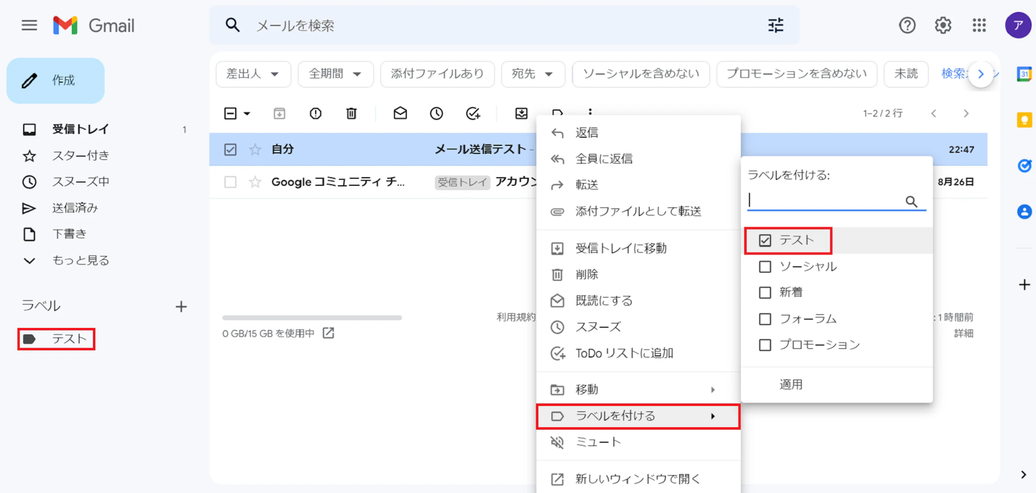Screen dimensions: 1036x493
Task: Open the 差出人 filter dropdown
Action: click(x=253, y=74)
